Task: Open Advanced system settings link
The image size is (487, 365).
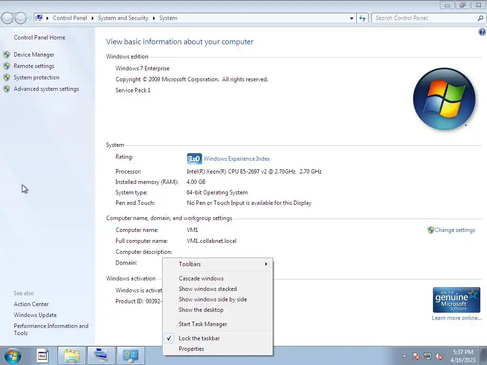Action: (x=46, y=89)
